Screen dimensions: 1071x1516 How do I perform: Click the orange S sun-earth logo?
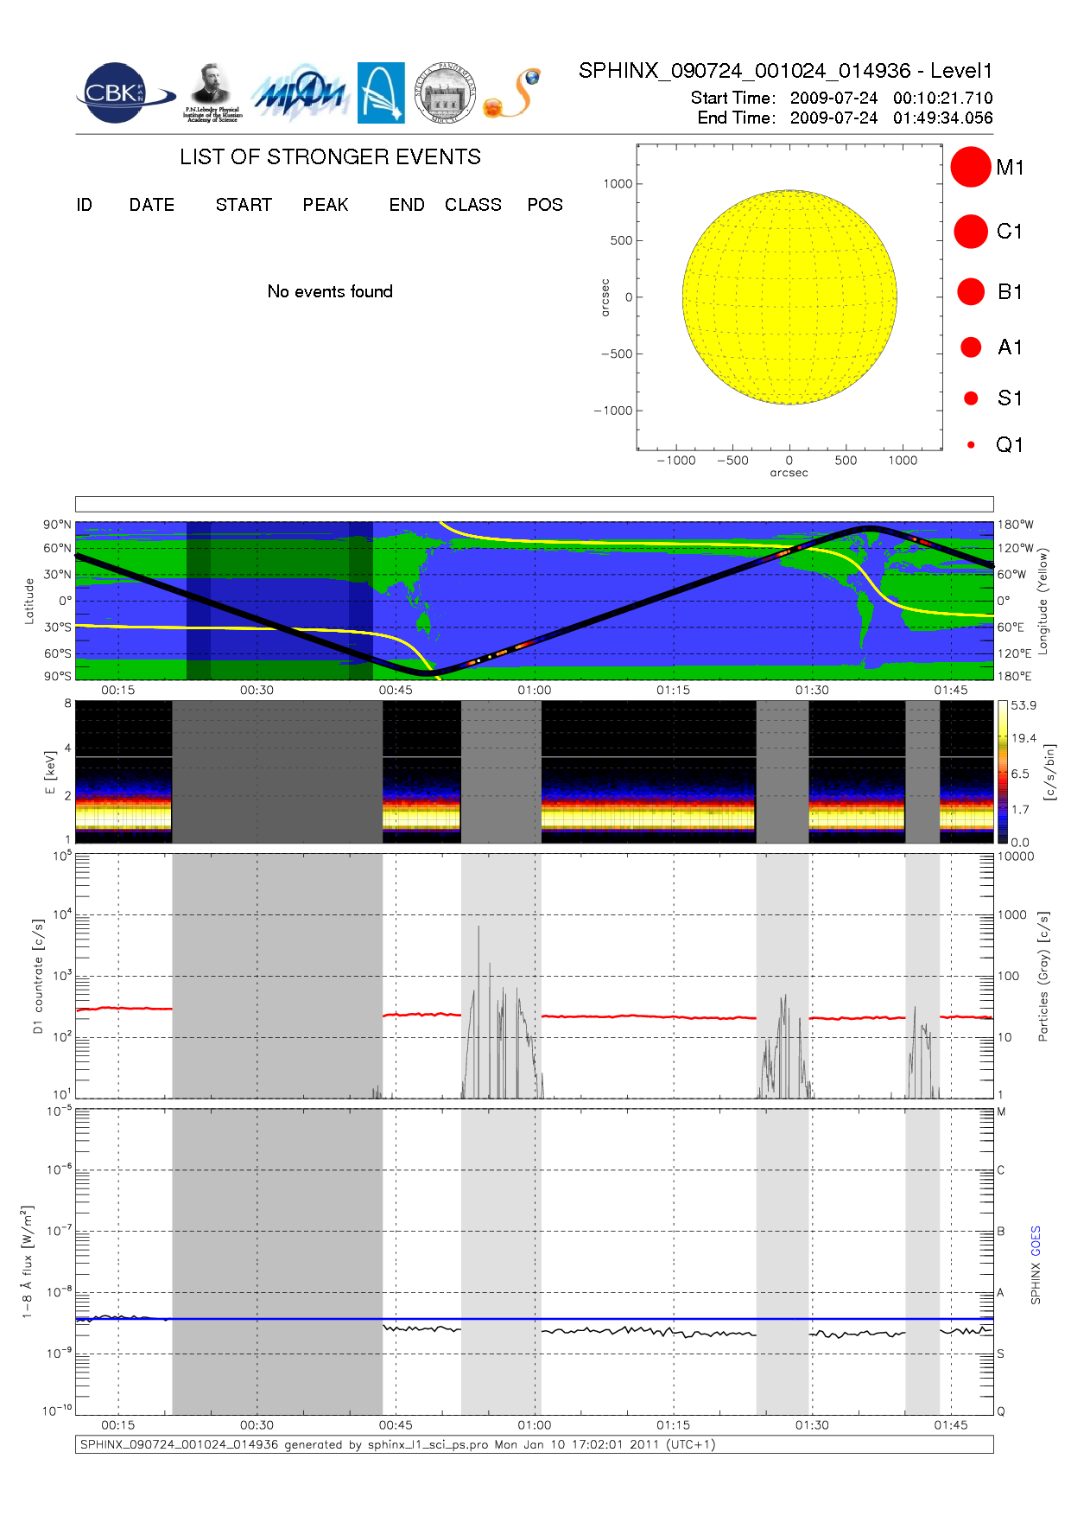pyautogui.click(x=513, y=93)
